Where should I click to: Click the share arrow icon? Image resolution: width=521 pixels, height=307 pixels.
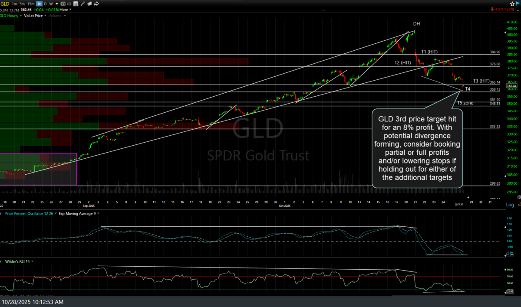pyautogui.click(x=96, y=4)
